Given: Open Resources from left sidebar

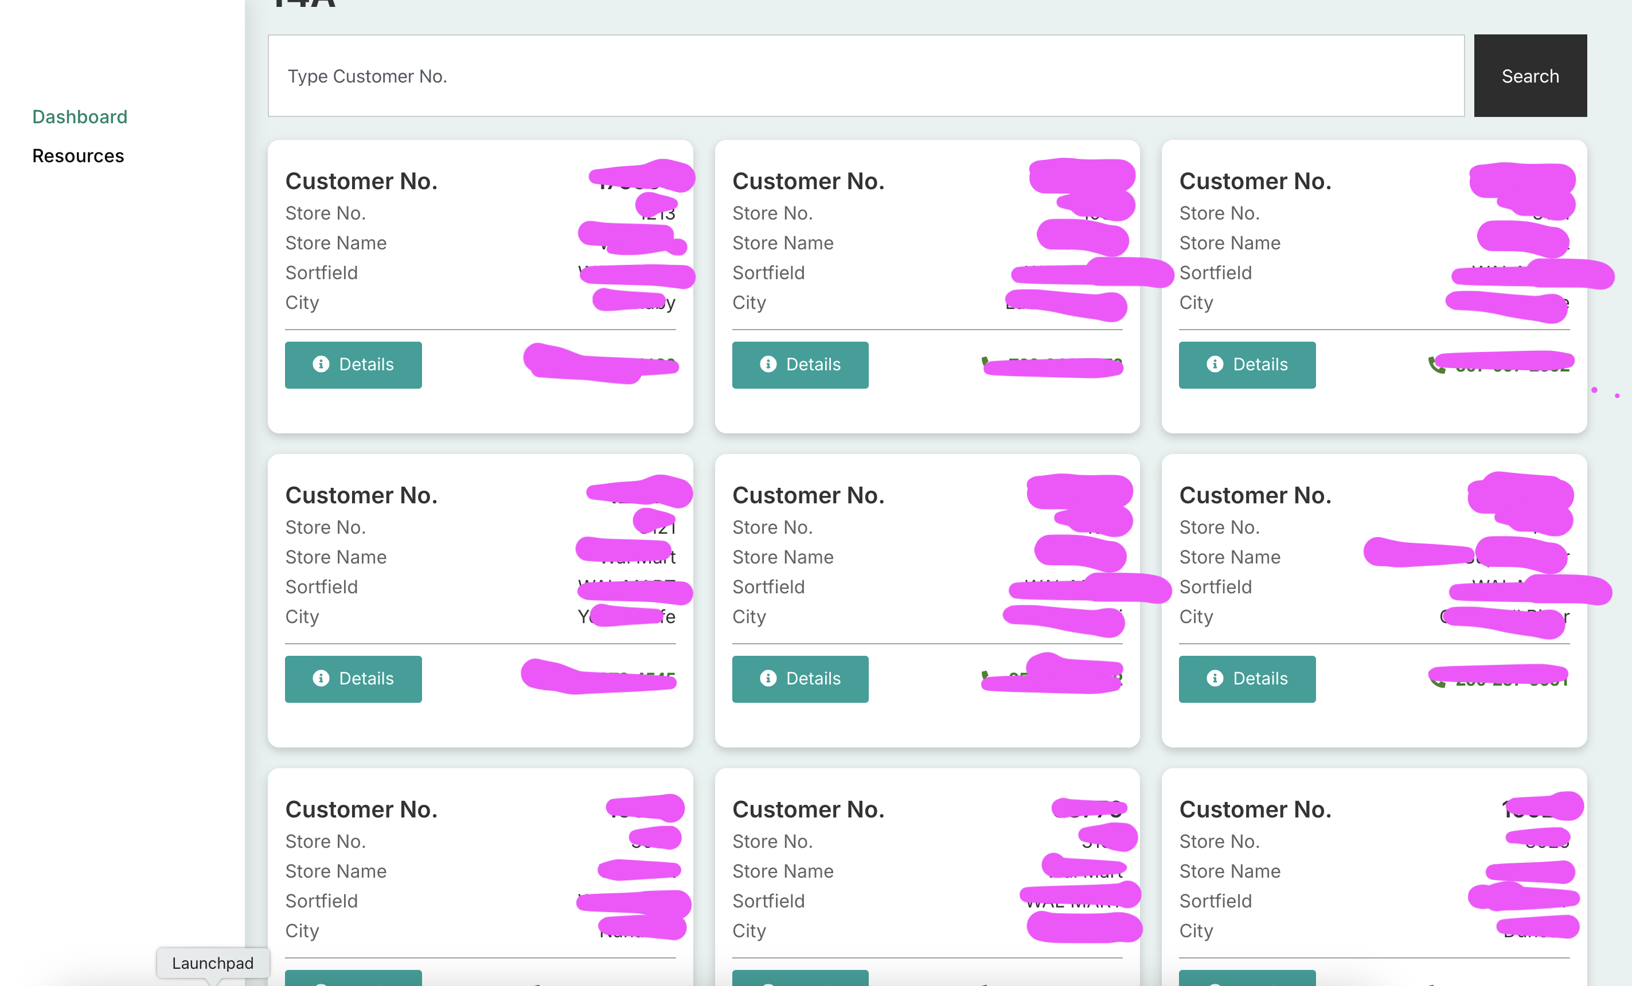Looking at the screenshot, I should pos(78,155).
